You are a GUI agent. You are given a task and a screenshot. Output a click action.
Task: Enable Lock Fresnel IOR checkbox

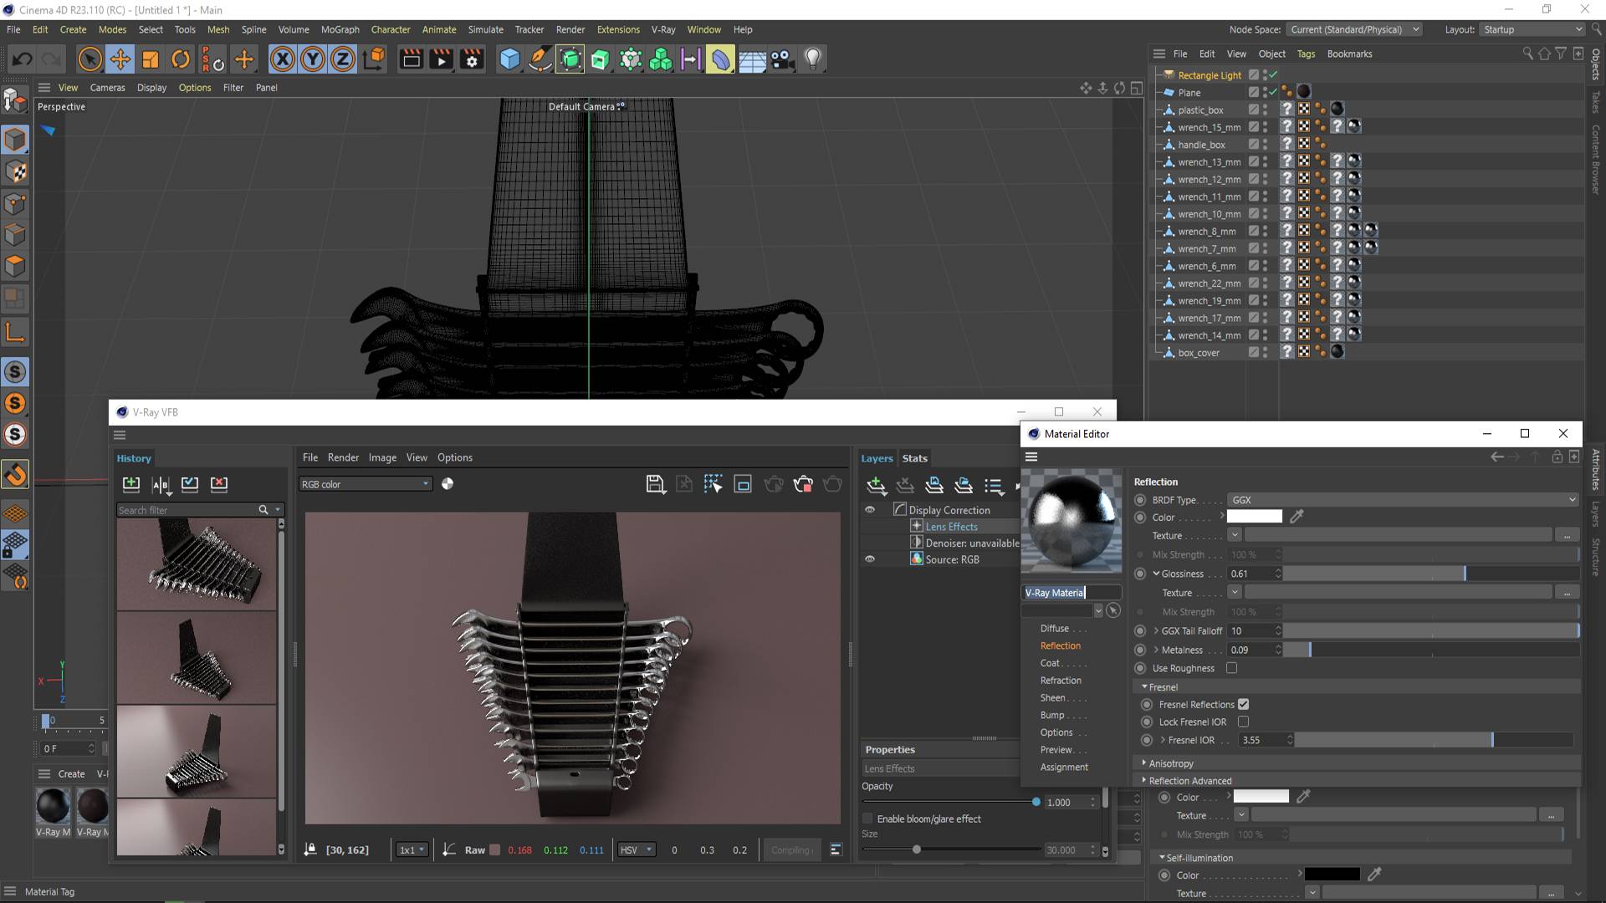(1243, 722)
